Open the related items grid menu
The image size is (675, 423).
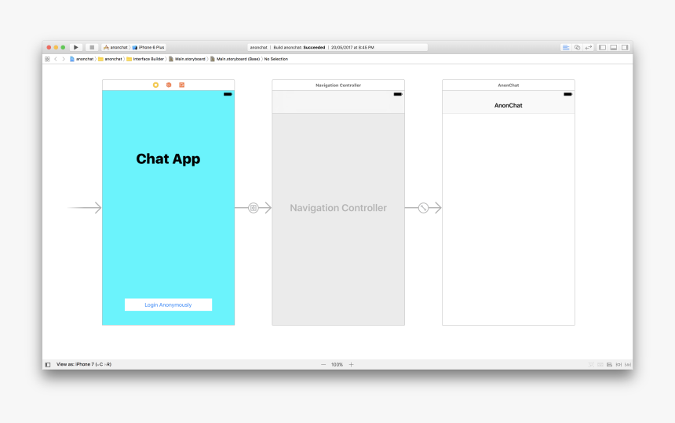[47, 59]
